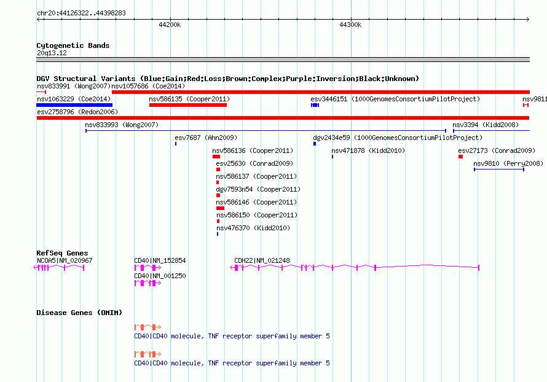
Task: Click the 20q13.12 cytogenetic band bar
Action: tap(283, 60)
